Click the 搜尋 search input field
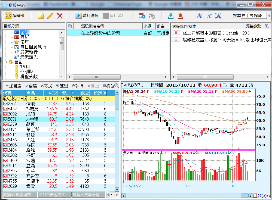Screen dimensions: 272x200 [x=253, y=16]
